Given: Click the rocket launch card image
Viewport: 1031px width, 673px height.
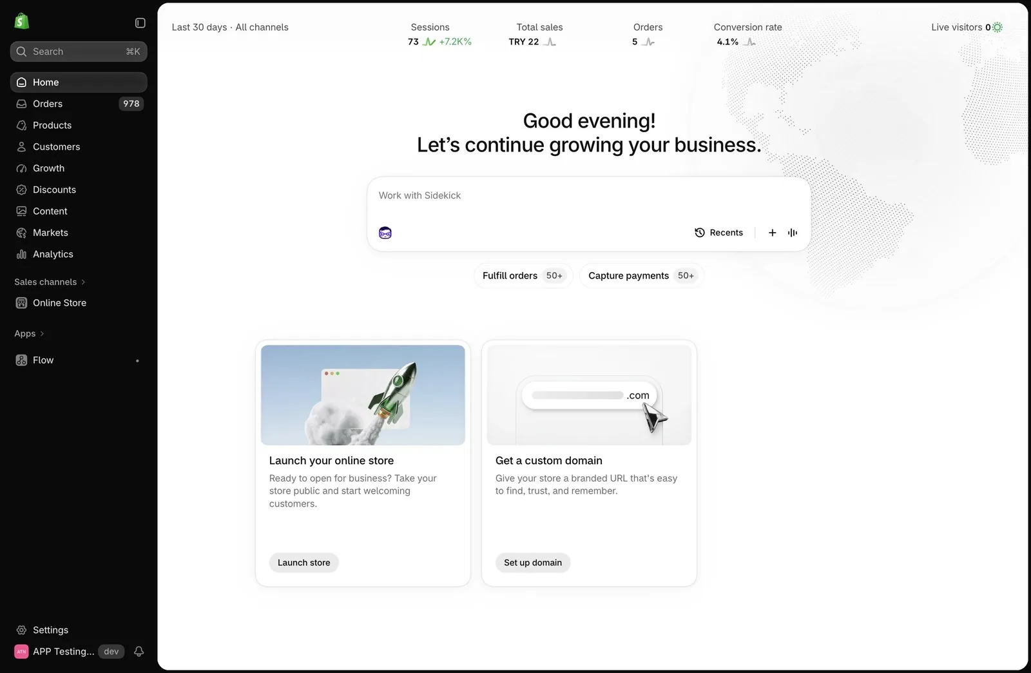Looking at the screenshot, I should point(363,395).
